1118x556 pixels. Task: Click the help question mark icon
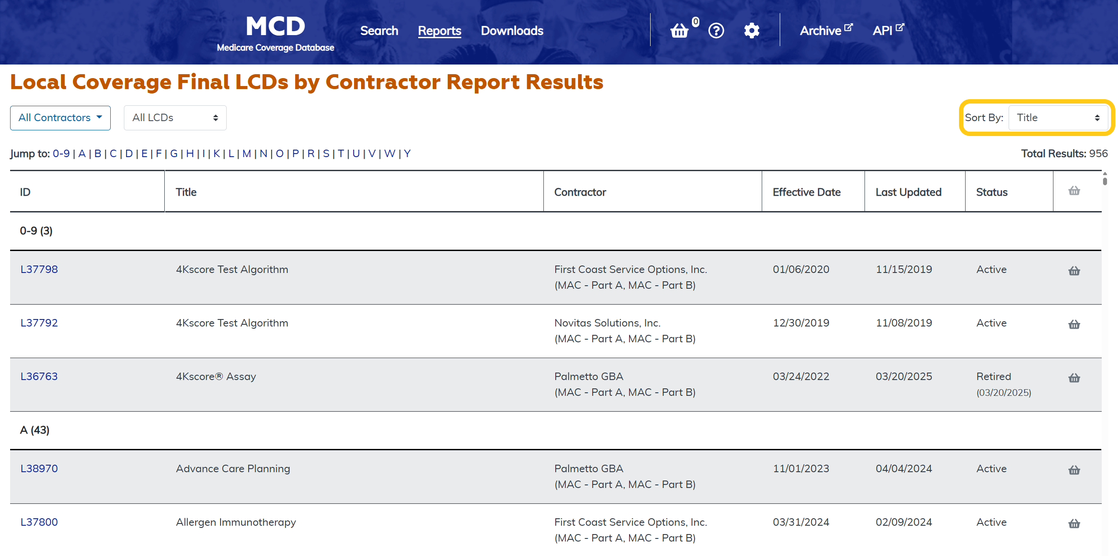(x=716, y=31)
